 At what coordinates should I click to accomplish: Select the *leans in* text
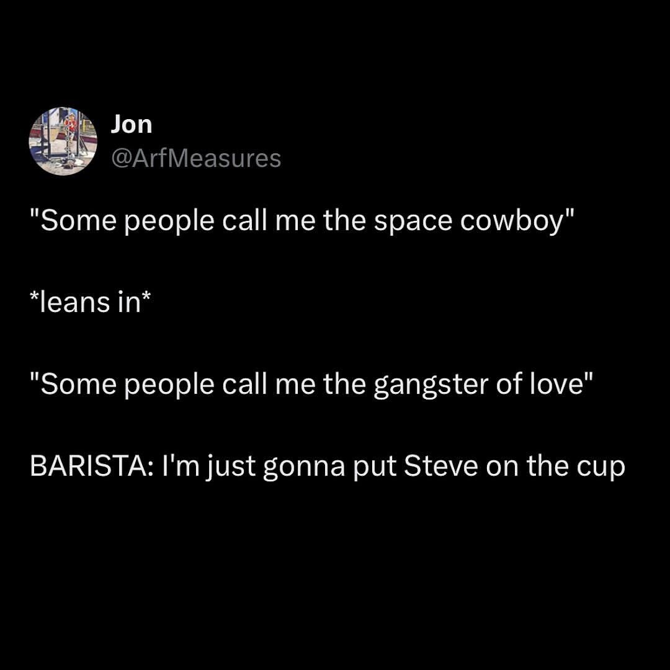click(91, 303)
